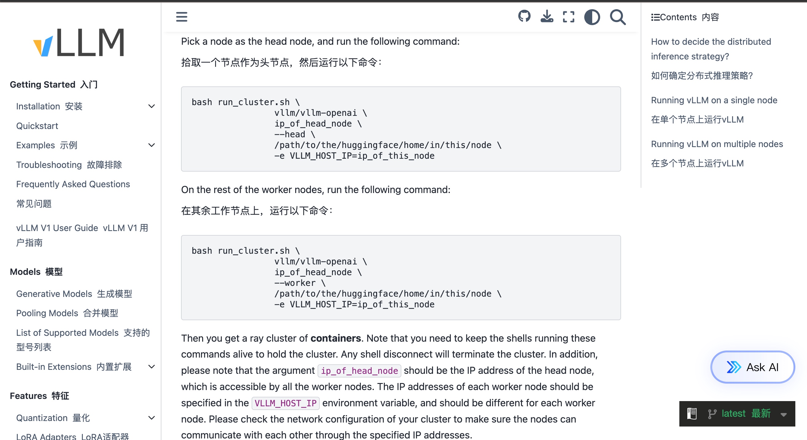Click the vLLM logo

tap(79, 42)
